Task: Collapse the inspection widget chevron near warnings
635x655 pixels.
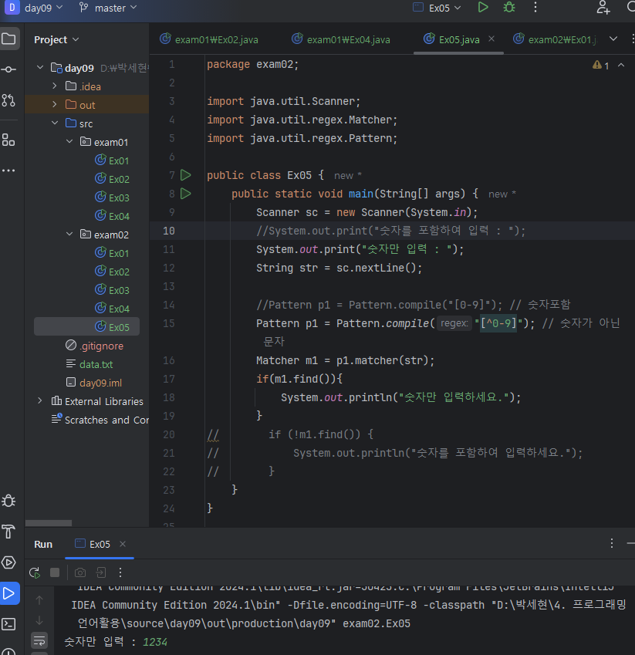Action: pos(621,65)
